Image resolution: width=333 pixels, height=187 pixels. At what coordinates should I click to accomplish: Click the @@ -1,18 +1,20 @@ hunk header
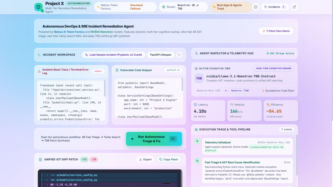click(x=109, y=185)
